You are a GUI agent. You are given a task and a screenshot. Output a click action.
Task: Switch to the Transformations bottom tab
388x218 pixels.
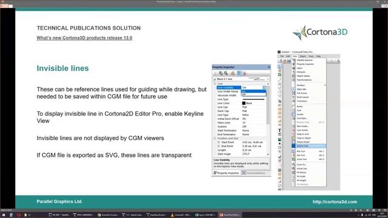click(x=253, y=173)
